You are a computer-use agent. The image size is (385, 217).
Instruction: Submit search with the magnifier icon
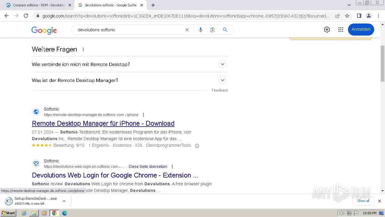[x=225, y=30]
